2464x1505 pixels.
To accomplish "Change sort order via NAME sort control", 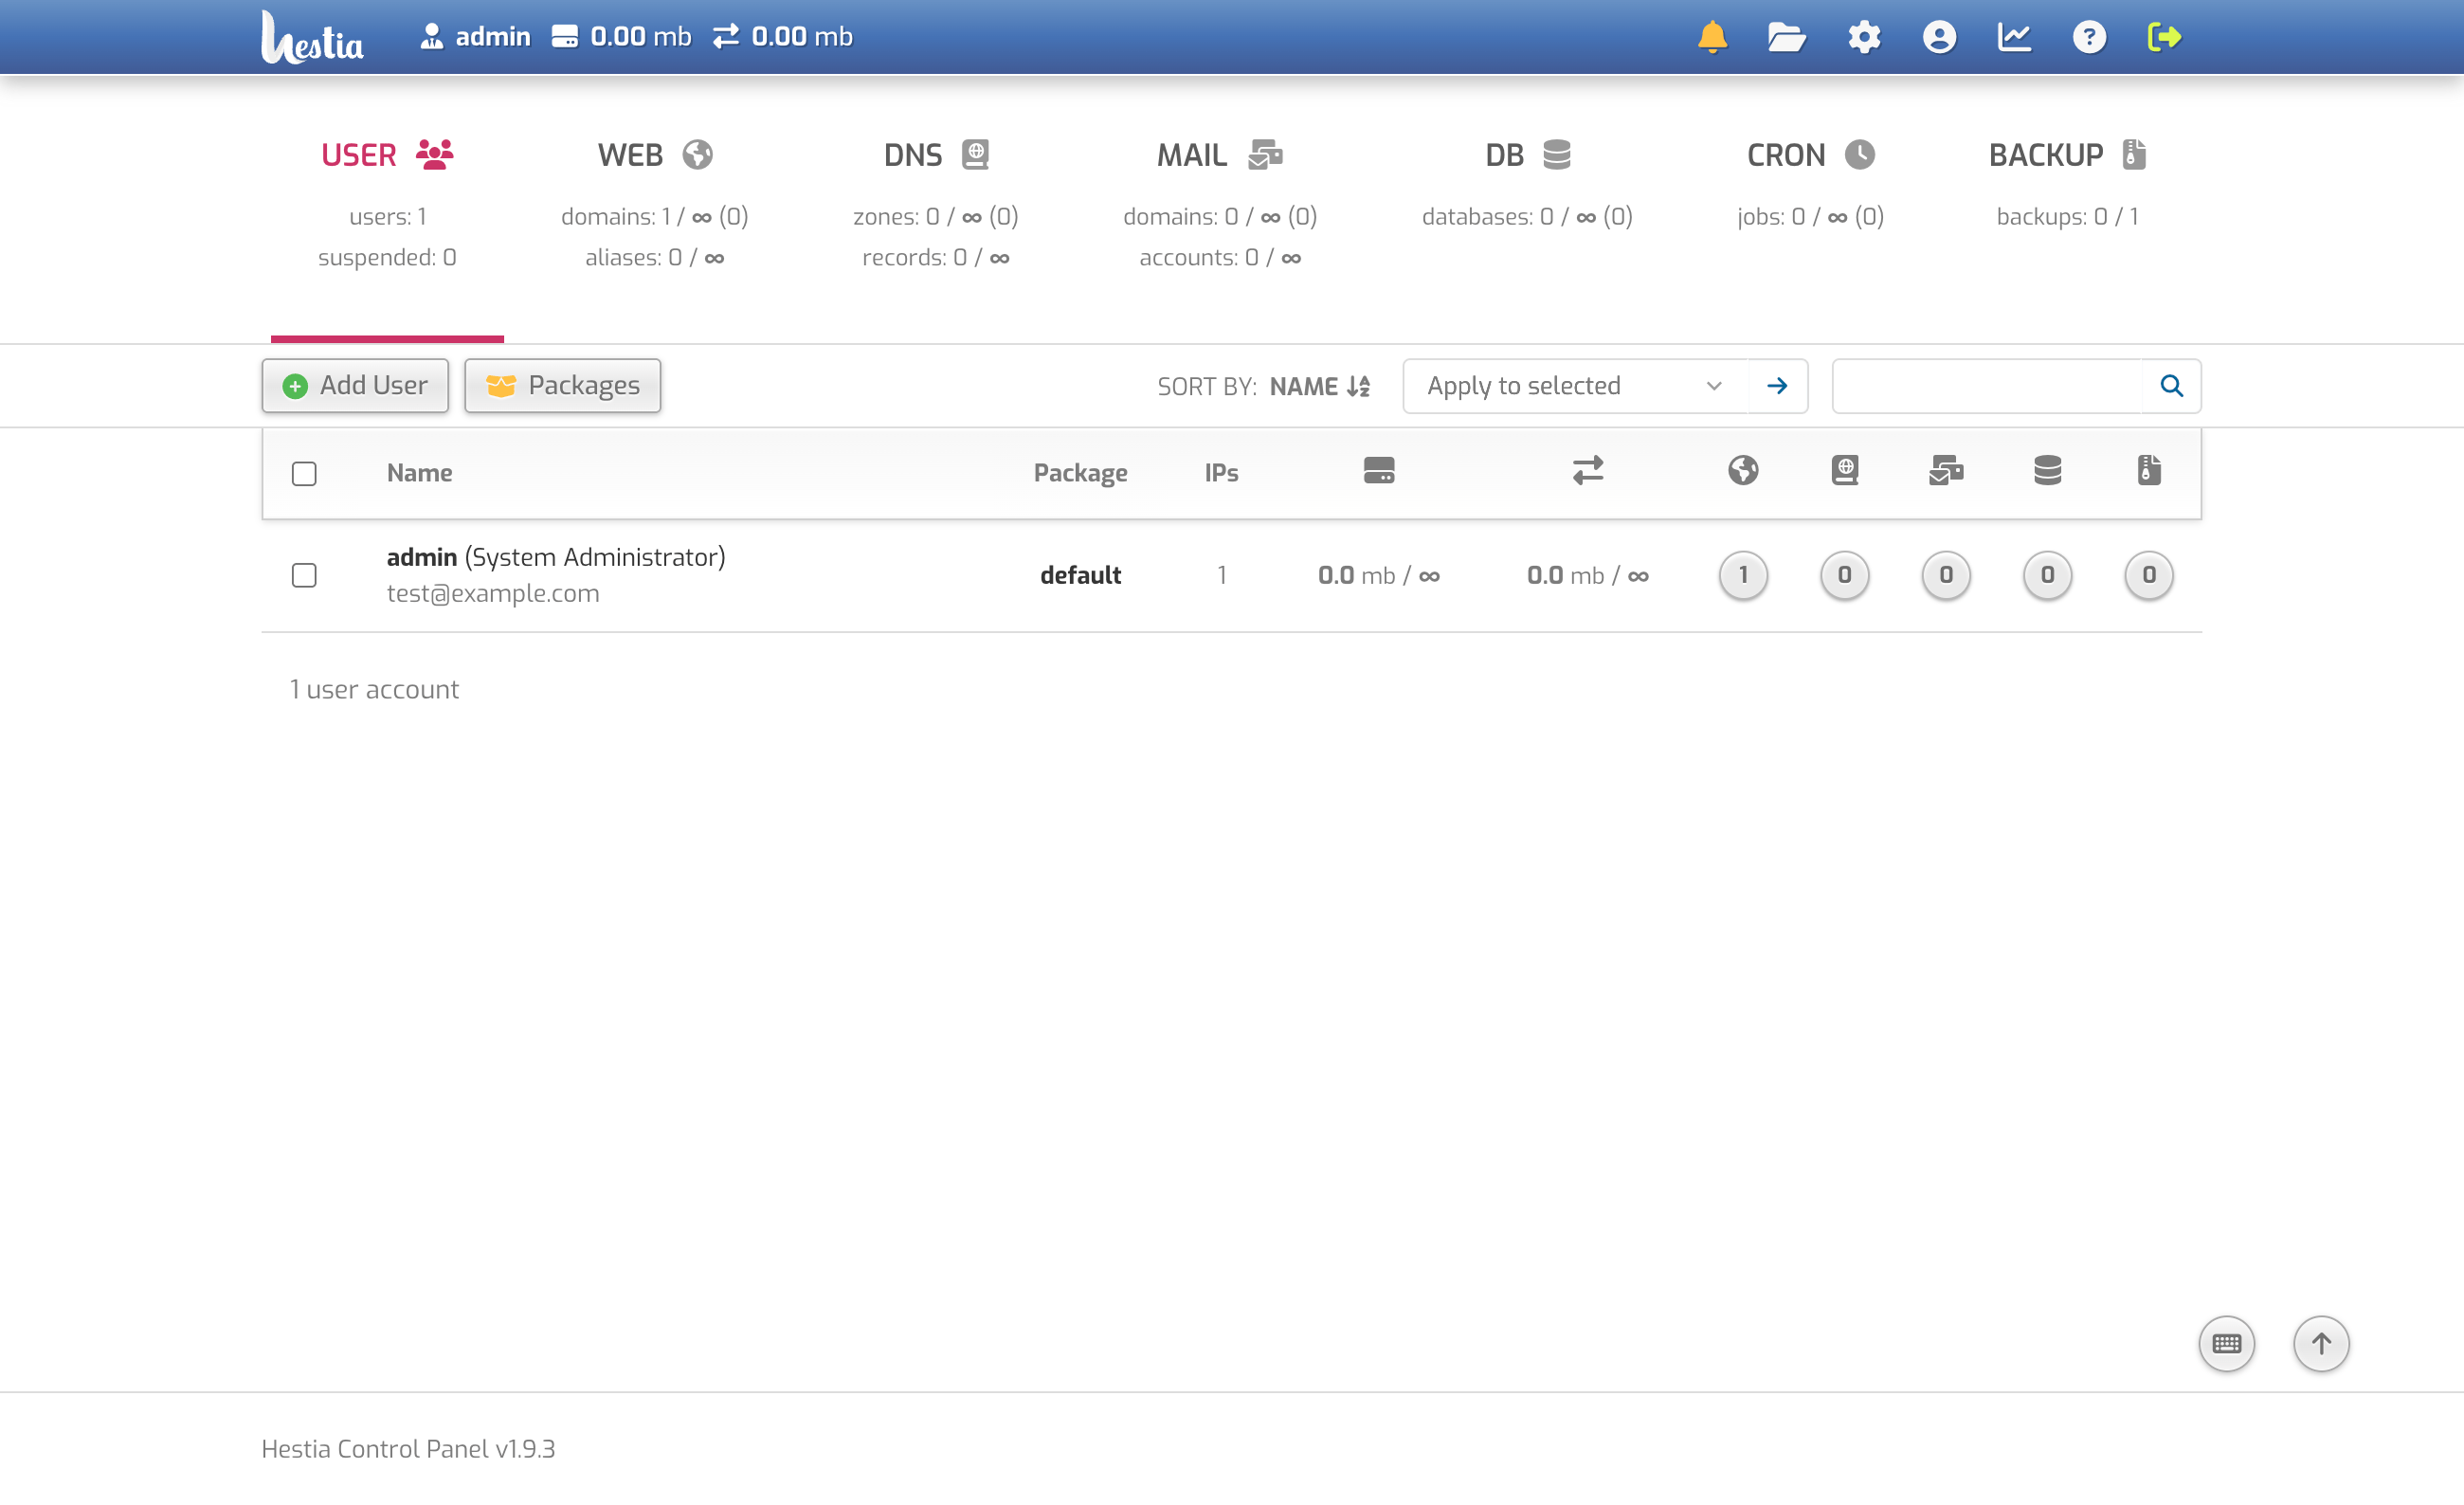I will click(x=1319, y=386).
